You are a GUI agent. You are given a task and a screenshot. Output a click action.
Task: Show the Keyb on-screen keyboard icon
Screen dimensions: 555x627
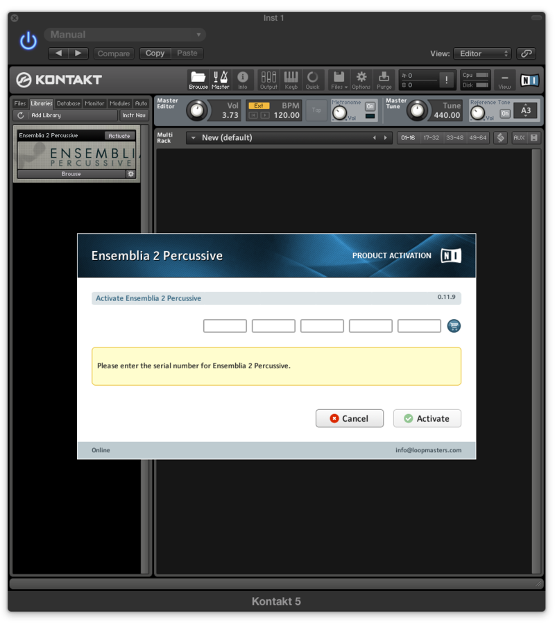click(291, 80)
